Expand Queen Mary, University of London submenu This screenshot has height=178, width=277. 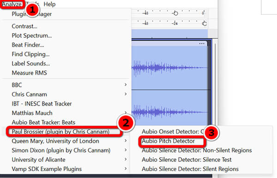click(x=66, y=141)
